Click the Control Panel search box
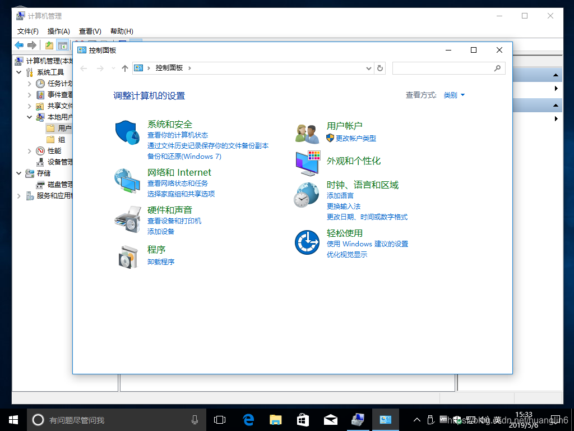This screenshot has width=574, height=431. pos(449,68)
